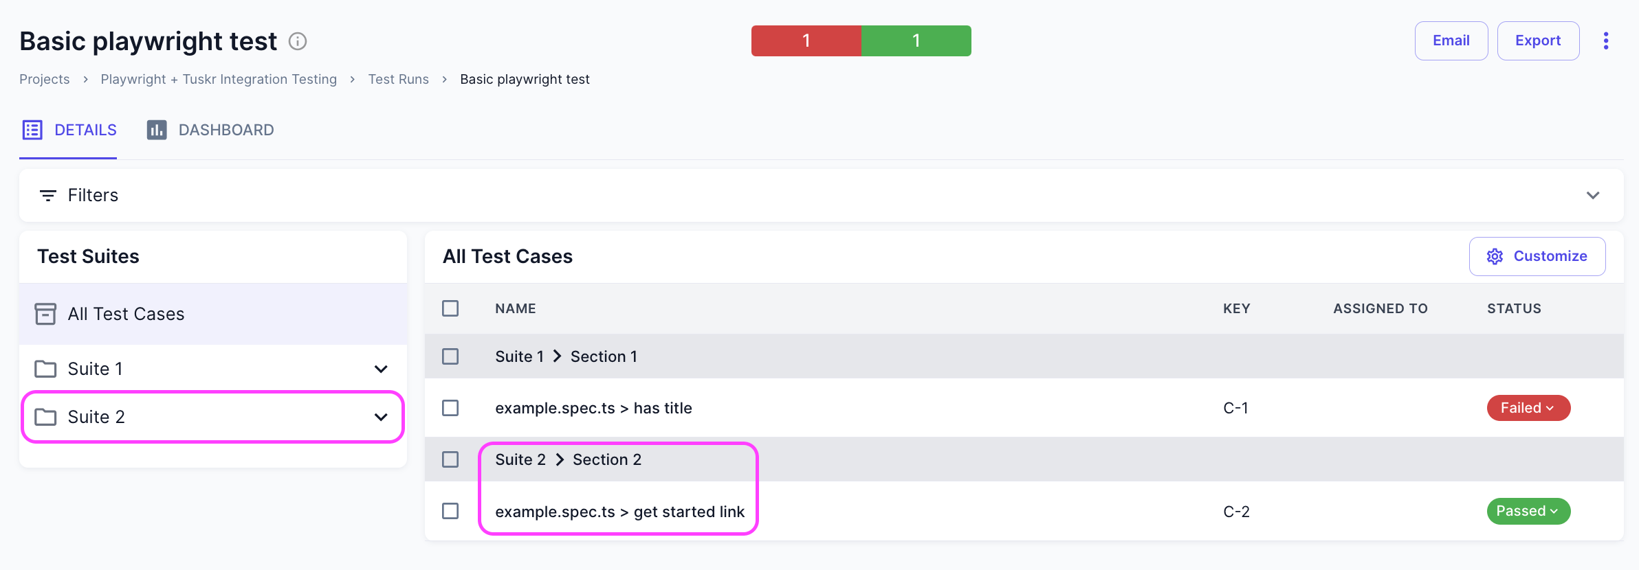Expand Suite 1 with its chevron arrow
Screen dimensions: 1639x570
tap(381, 369)
